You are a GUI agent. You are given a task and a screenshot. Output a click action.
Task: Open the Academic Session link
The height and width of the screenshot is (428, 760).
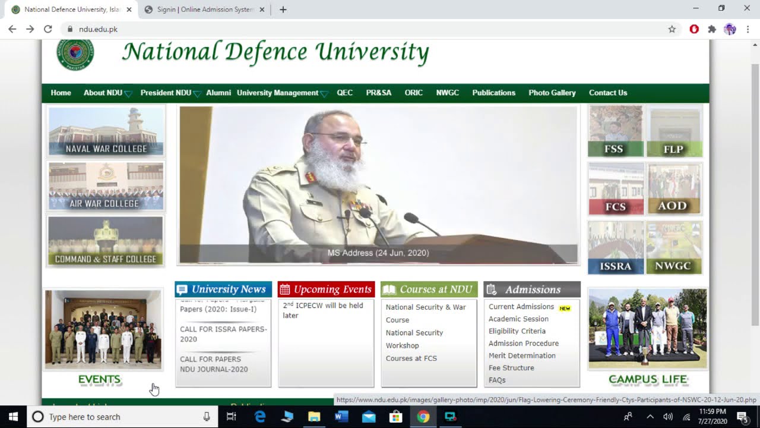point(518,319)
